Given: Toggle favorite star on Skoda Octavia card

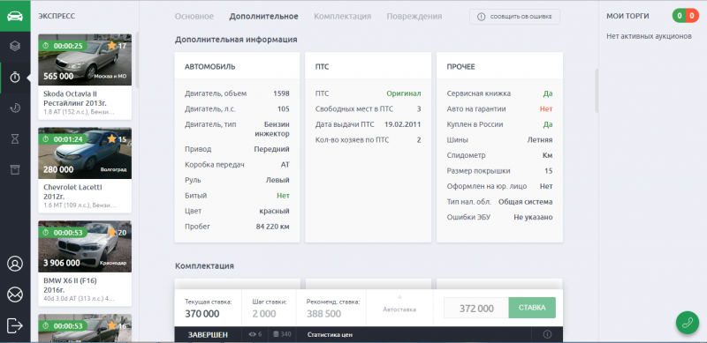Looking at the screenshot, I should [112, 46].
